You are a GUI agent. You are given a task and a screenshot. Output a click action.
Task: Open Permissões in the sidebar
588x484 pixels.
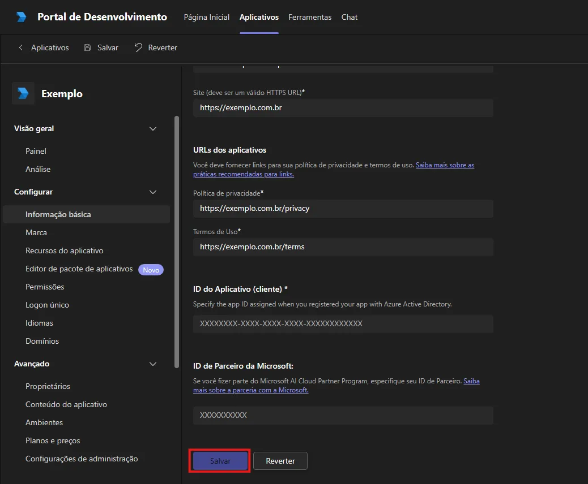(x=45, y=287)
